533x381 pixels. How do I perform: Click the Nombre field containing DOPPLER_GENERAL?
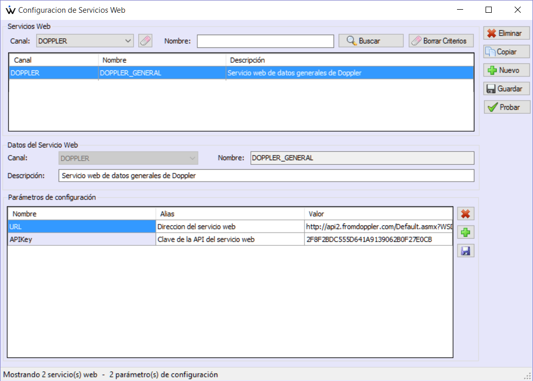(x=362, y=158)
